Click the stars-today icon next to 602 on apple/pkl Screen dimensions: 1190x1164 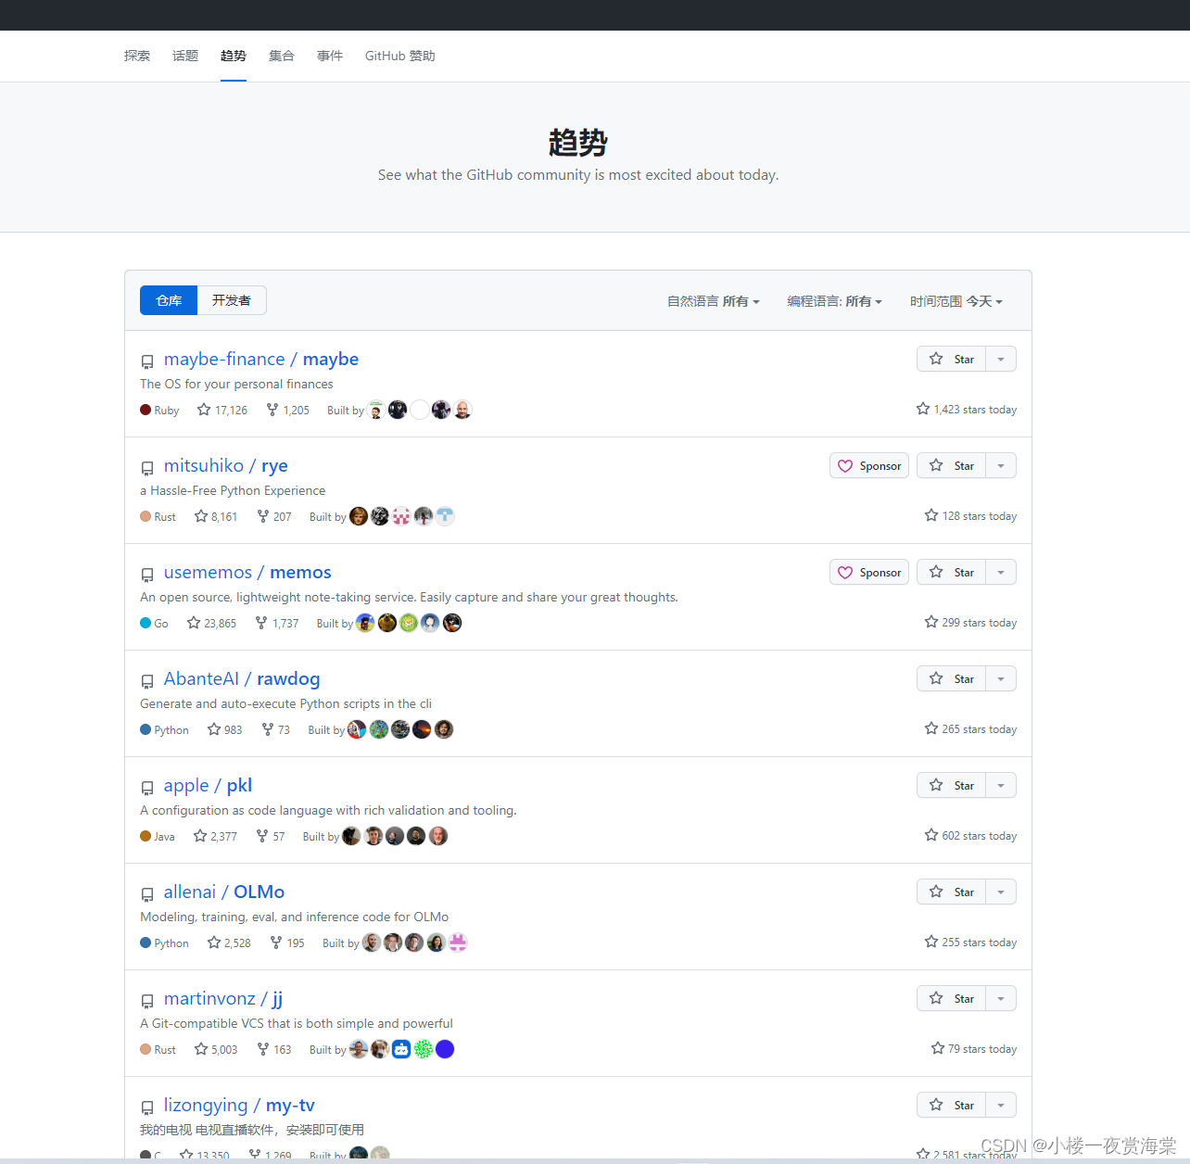pyautogui.click(x=930, y=834)
